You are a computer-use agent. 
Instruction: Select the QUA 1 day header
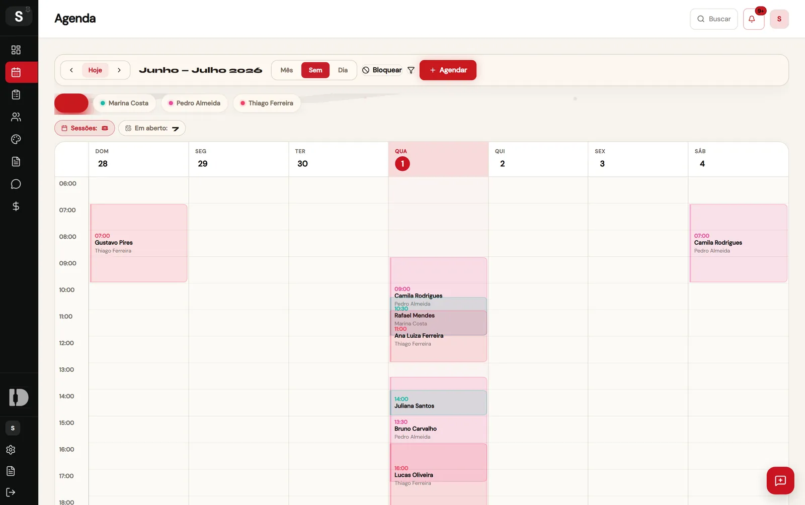[438, 159]
